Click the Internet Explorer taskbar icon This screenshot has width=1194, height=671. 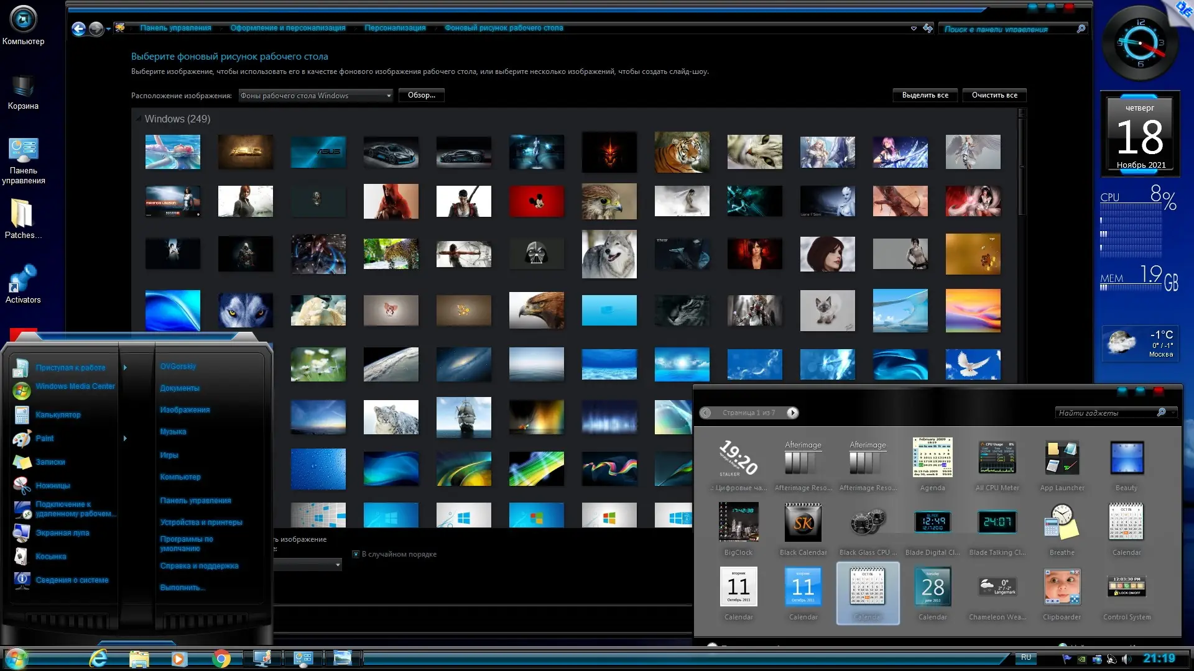tap(98, 659)
